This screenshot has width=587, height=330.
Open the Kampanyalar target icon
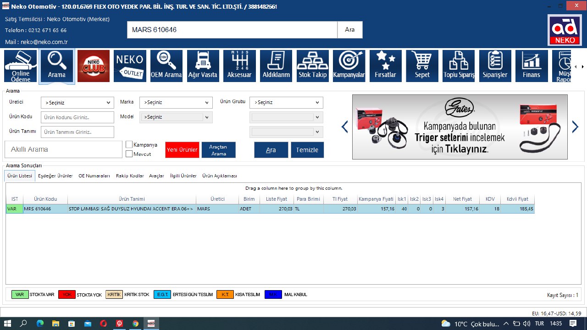click(349, 66)
